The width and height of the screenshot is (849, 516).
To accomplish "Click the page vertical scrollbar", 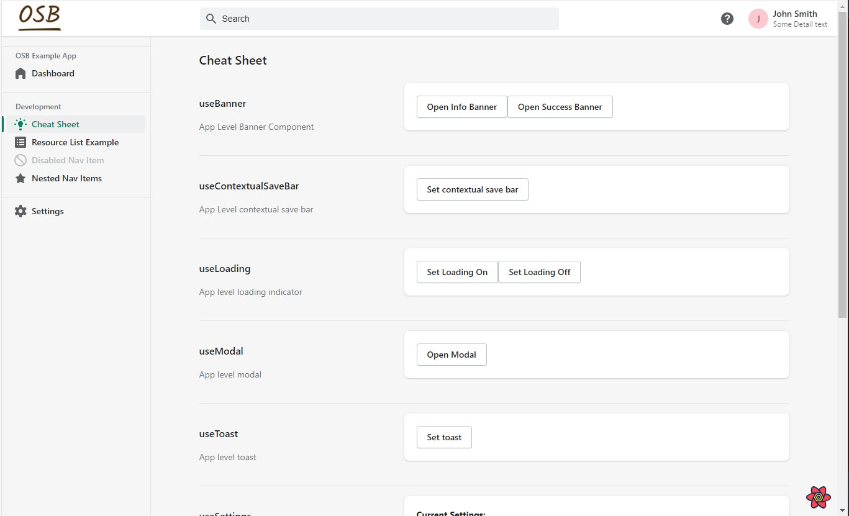I will [842, 165].
